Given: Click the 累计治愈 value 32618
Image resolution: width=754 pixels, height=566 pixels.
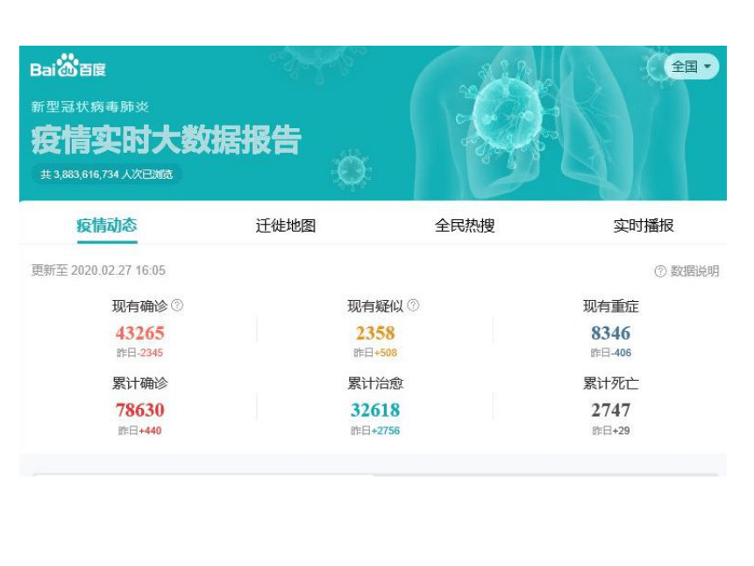Looking at the screenshot, I should tap(375, 410).
